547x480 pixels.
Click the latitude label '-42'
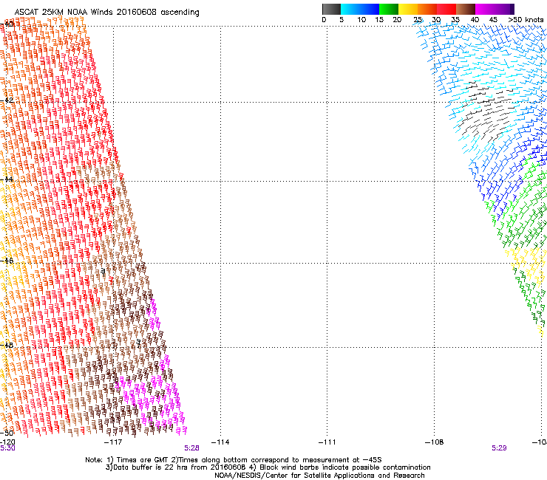point(7,100)
